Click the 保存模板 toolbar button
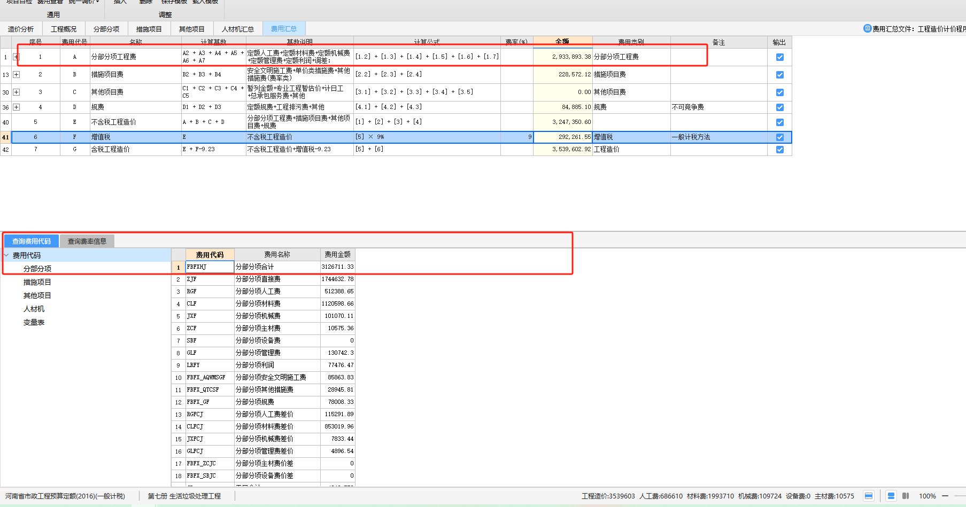Viewport: 966px width, 507px height. 174,2
